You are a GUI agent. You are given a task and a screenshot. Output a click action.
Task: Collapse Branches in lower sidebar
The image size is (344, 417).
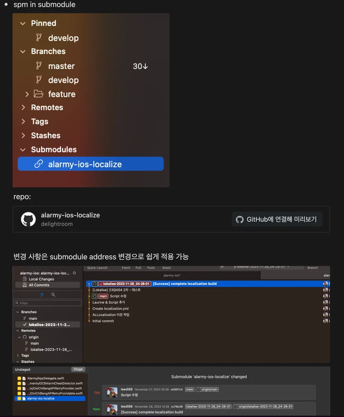[17, 312]
